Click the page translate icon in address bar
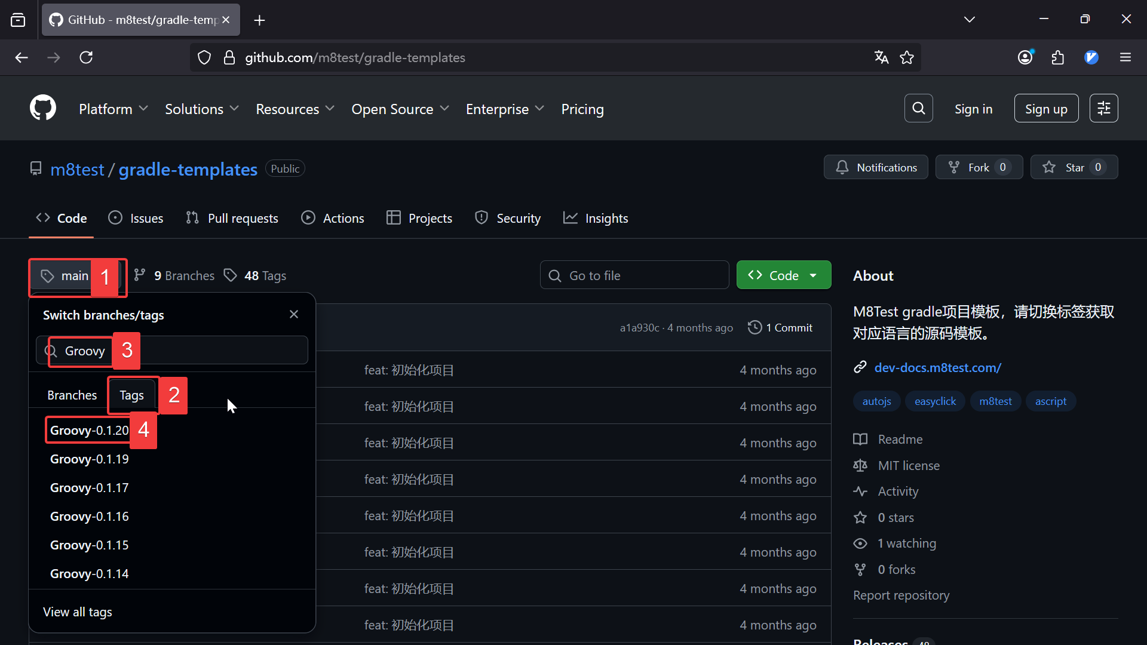 (x=881, y=57)
